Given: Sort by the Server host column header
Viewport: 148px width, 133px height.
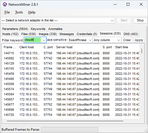Looking at the screenshot, I should pos(78,47).
